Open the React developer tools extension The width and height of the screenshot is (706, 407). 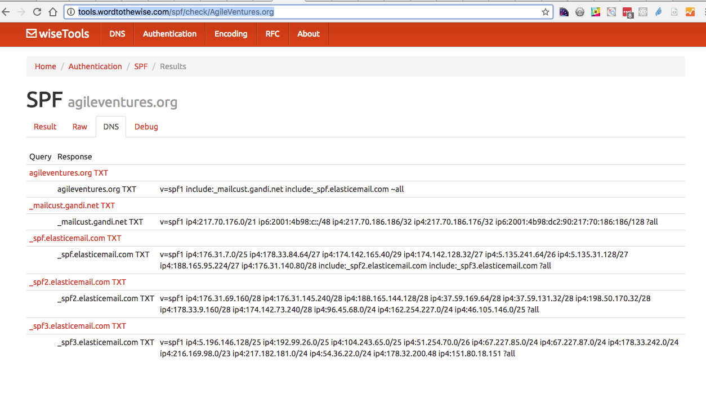coord(643,12)
